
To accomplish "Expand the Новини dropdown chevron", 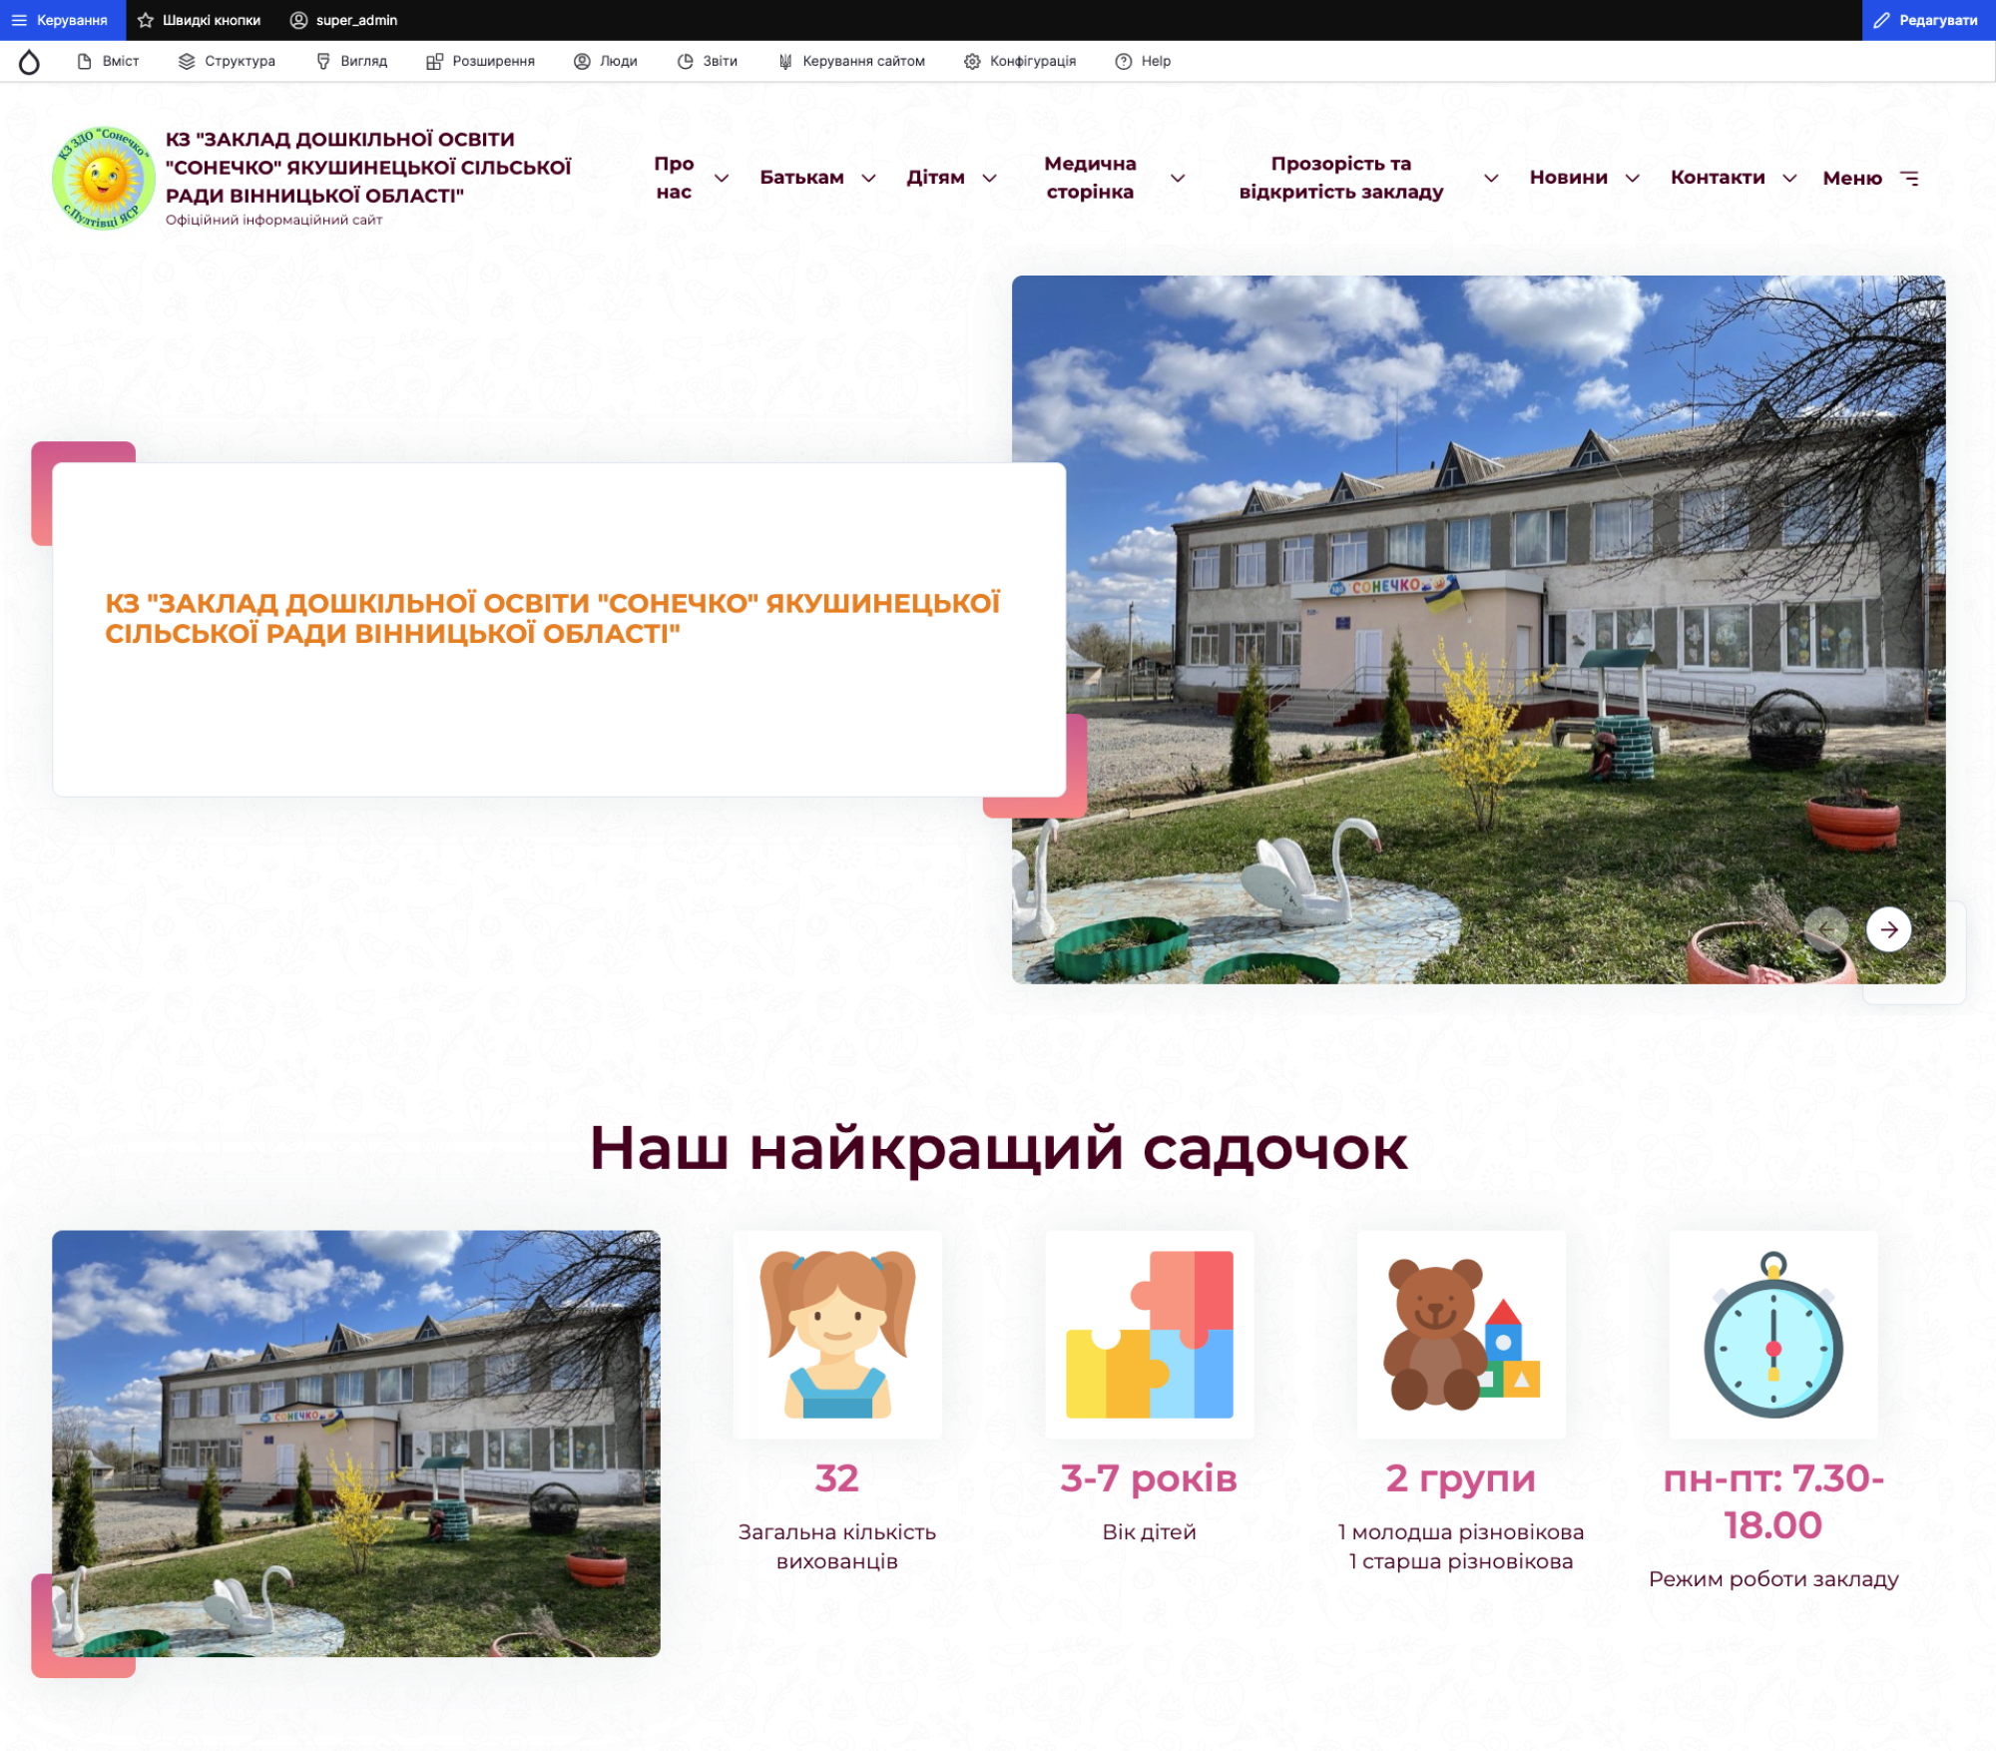I will click(x=1633, y=178).
